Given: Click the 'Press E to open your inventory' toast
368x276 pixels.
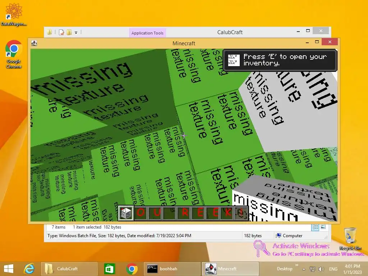Looking at the screenshot, I should [x=280, y=60].
